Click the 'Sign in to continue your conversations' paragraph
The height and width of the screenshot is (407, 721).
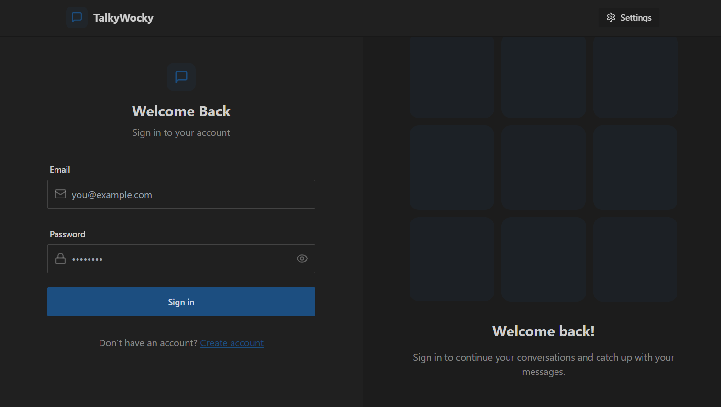pyautogui.click(x=544, y=364)
